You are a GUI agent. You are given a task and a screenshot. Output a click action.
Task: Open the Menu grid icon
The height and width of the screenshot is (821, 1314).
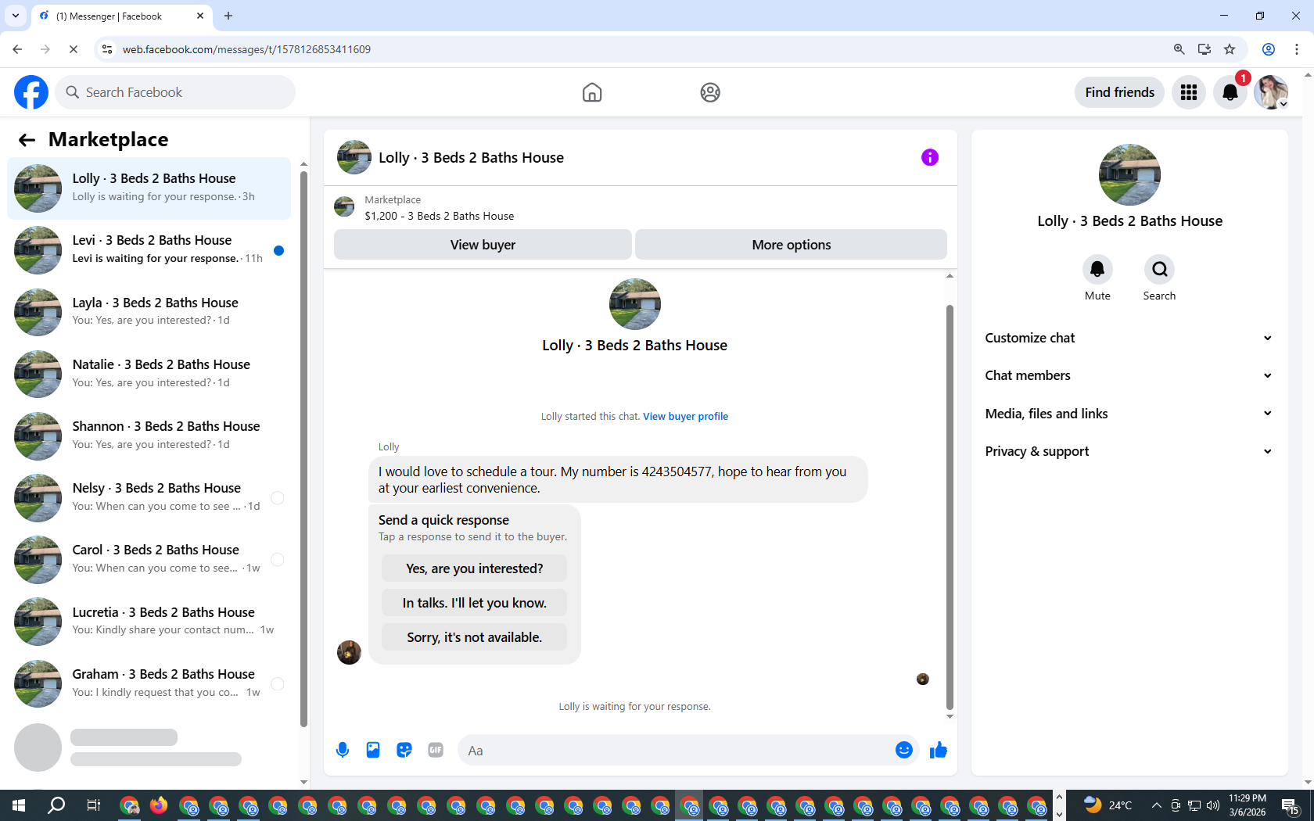tap(1189, 92)
